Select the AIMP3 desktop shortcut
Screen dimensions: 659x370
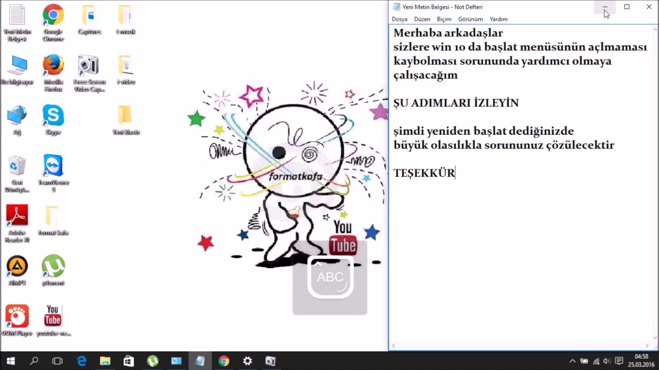(x=17, y=271)
